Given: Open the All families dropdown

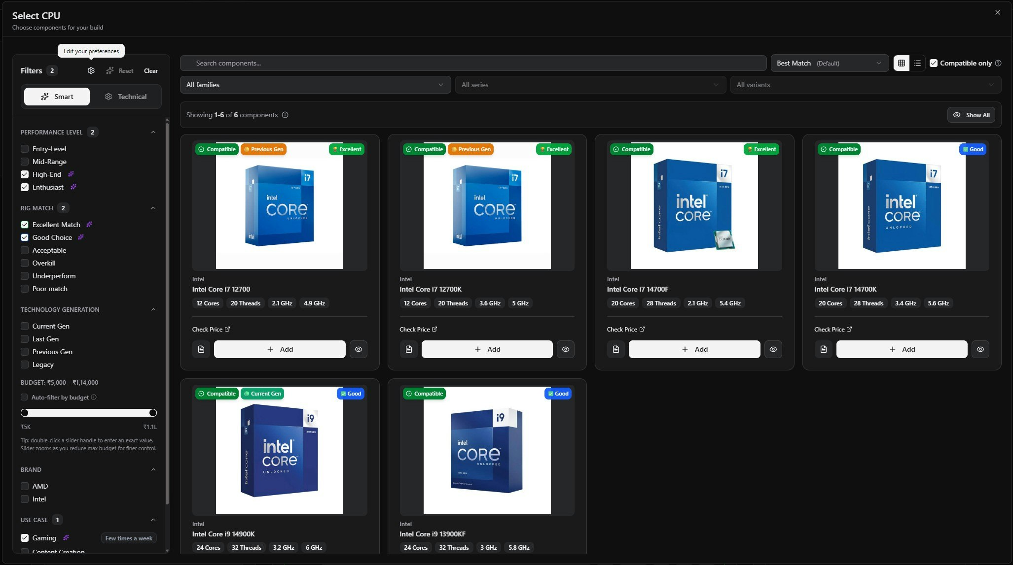Looking at the screenshot, I should click(315, 85).
